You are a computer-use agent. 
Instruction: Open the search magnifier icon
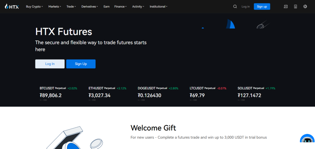(235, 7)
